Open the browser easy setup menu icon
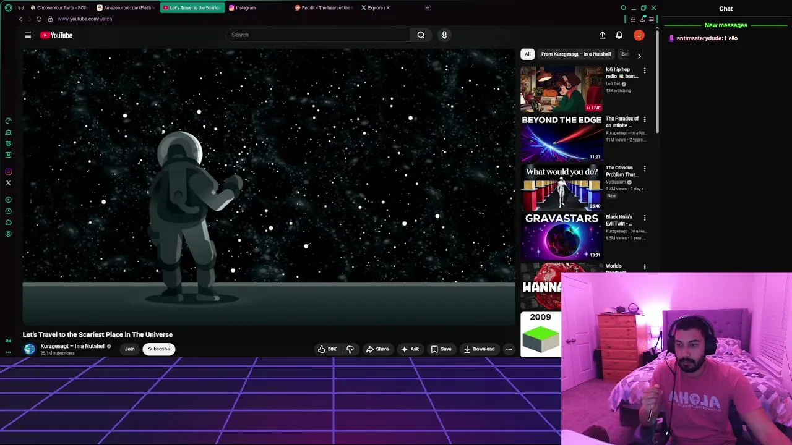 [652, 19]
